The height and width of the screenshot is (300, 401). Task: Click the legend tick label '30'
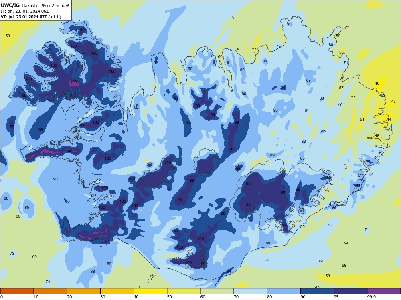click(x=103, y=297)
